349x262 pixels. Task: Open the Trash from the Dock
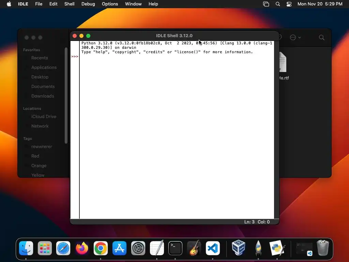pyautogui.click(x=323, y=248)
